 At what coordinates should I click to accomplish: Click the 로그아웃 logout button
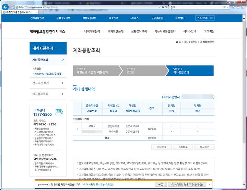pyautogui.click(x=204, y=147)
